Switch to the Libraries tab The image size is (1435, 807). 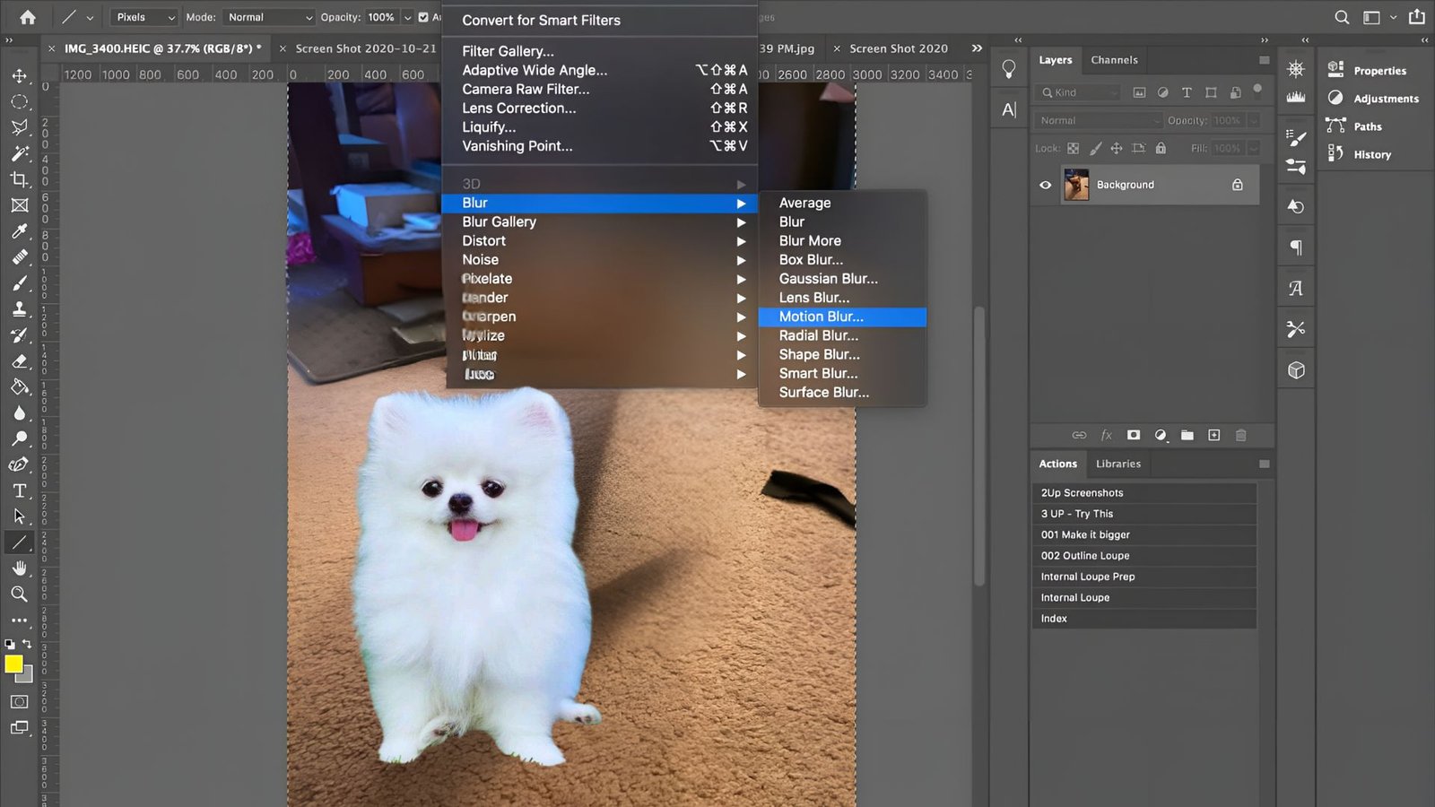(1118, 464)
